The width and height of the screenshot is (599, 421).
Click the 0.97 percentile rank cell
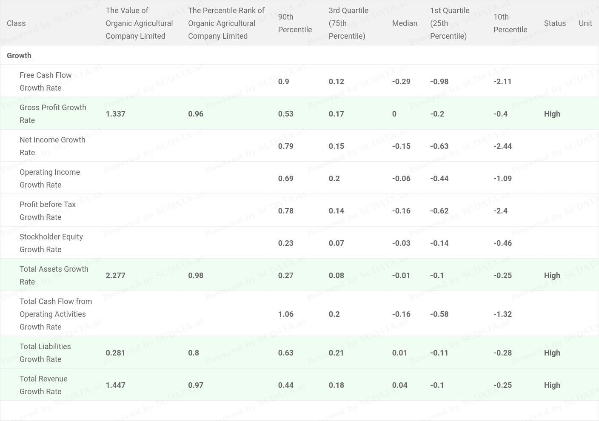point(196,385)
